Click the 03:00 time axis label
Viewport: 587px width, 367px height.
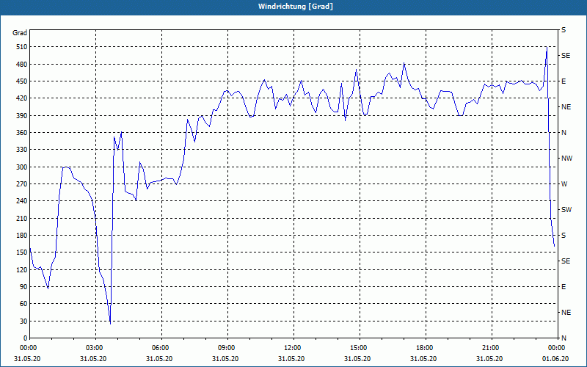pos(96,348)
